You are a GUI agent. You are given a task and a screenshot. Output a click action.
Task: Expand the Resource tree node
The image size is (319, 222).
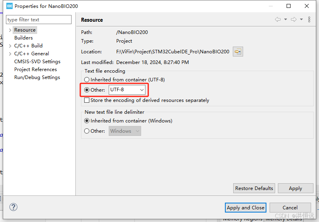10,30
